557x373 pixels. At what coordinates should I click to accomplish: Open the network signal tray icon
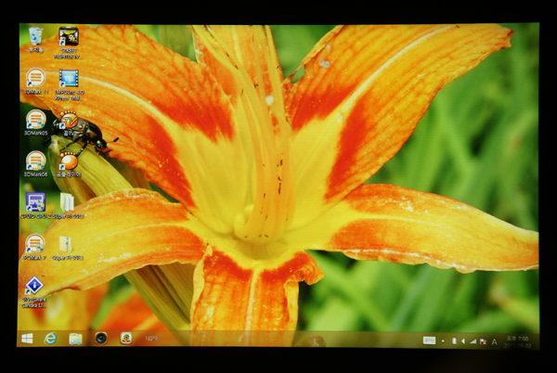[x=473, y=341]
